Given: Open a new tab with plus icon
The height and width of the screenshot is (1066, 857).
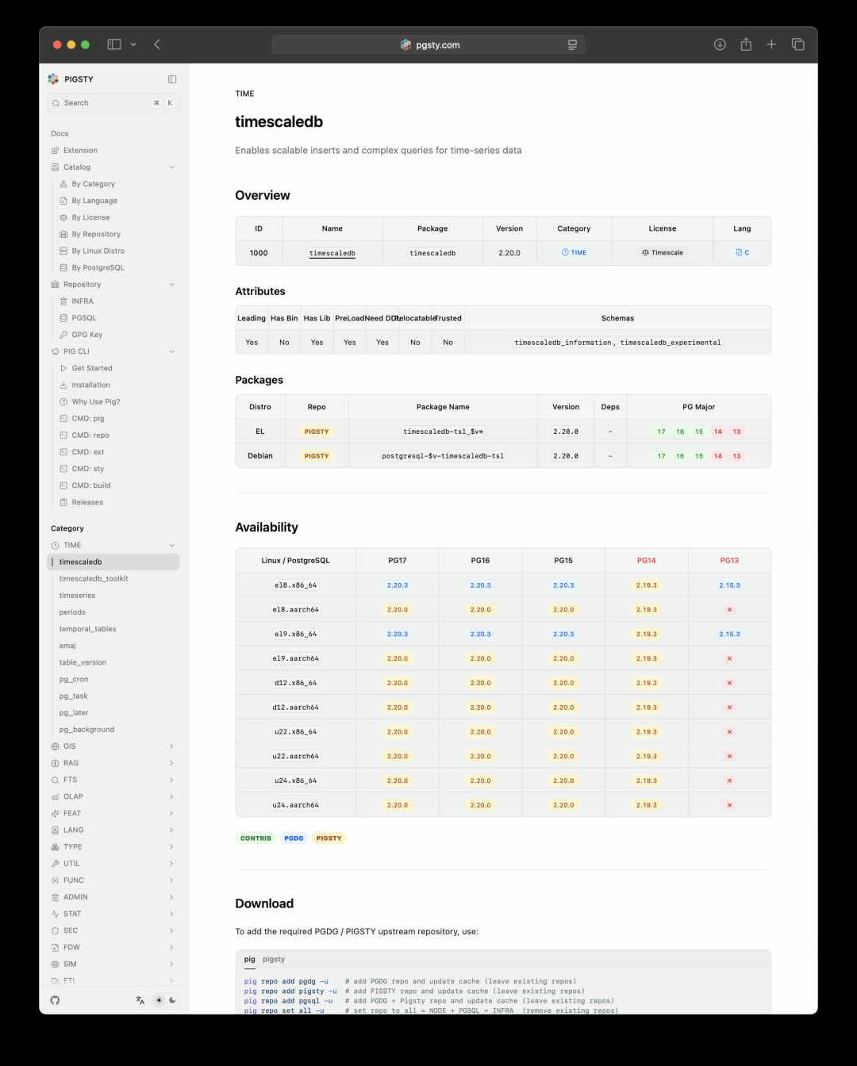Looking at the screenshot, I should [x=771, y=44].
